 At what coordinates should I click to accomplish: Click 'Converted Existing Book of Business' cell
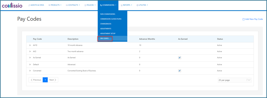click(82, 71)
